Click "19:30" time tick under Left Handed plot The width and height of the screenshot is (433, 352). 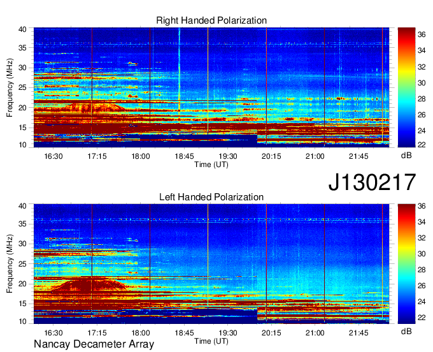click(x=228, y=333)
